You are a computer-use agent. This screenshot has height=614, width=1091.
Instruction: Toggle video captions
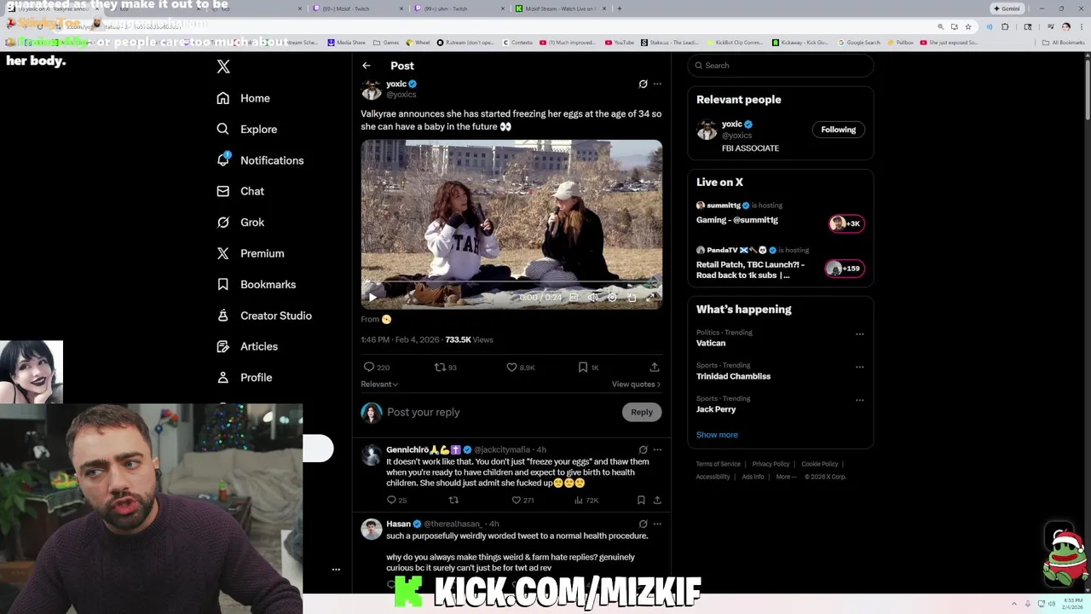pyautogui.click(x=574, y=298)
